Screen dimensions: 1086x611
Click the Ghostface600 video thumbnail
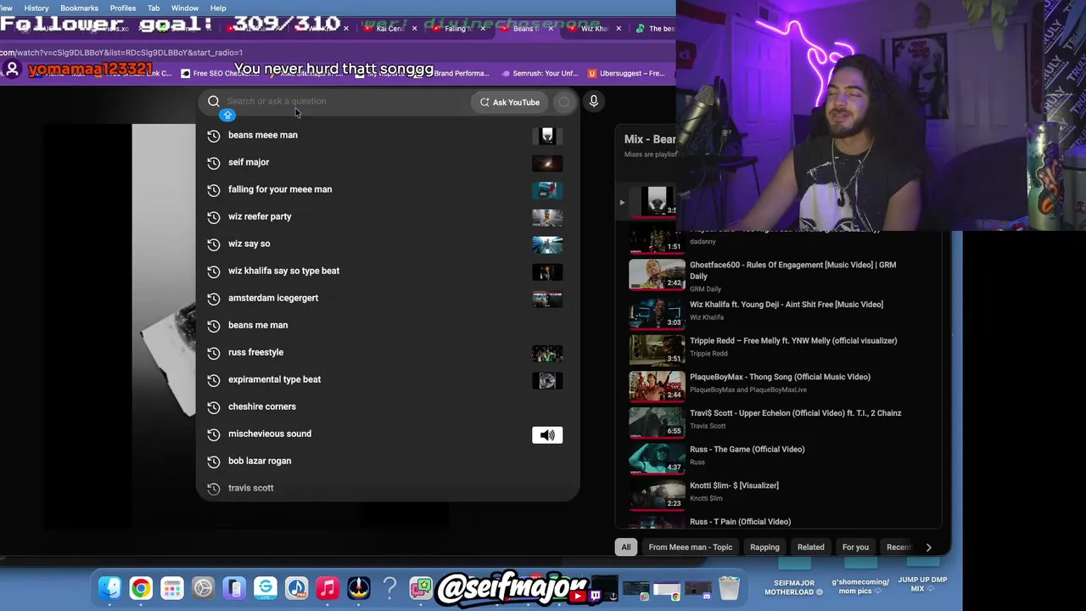pos(657,274)
